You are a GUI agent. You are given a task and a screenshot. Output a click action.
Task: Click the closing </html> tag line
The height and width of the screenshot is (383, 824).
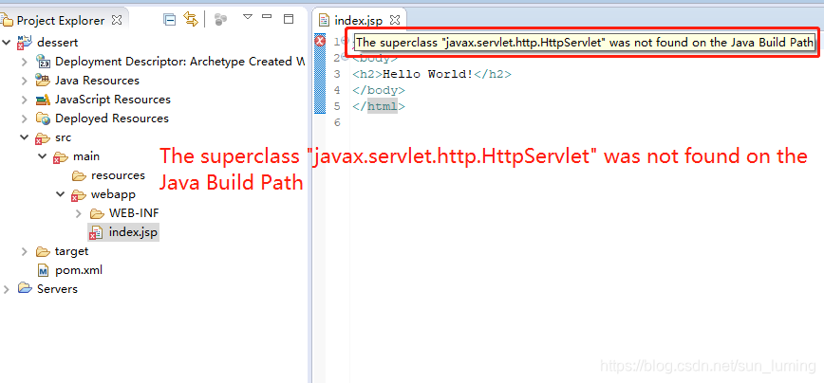point(379,106)
